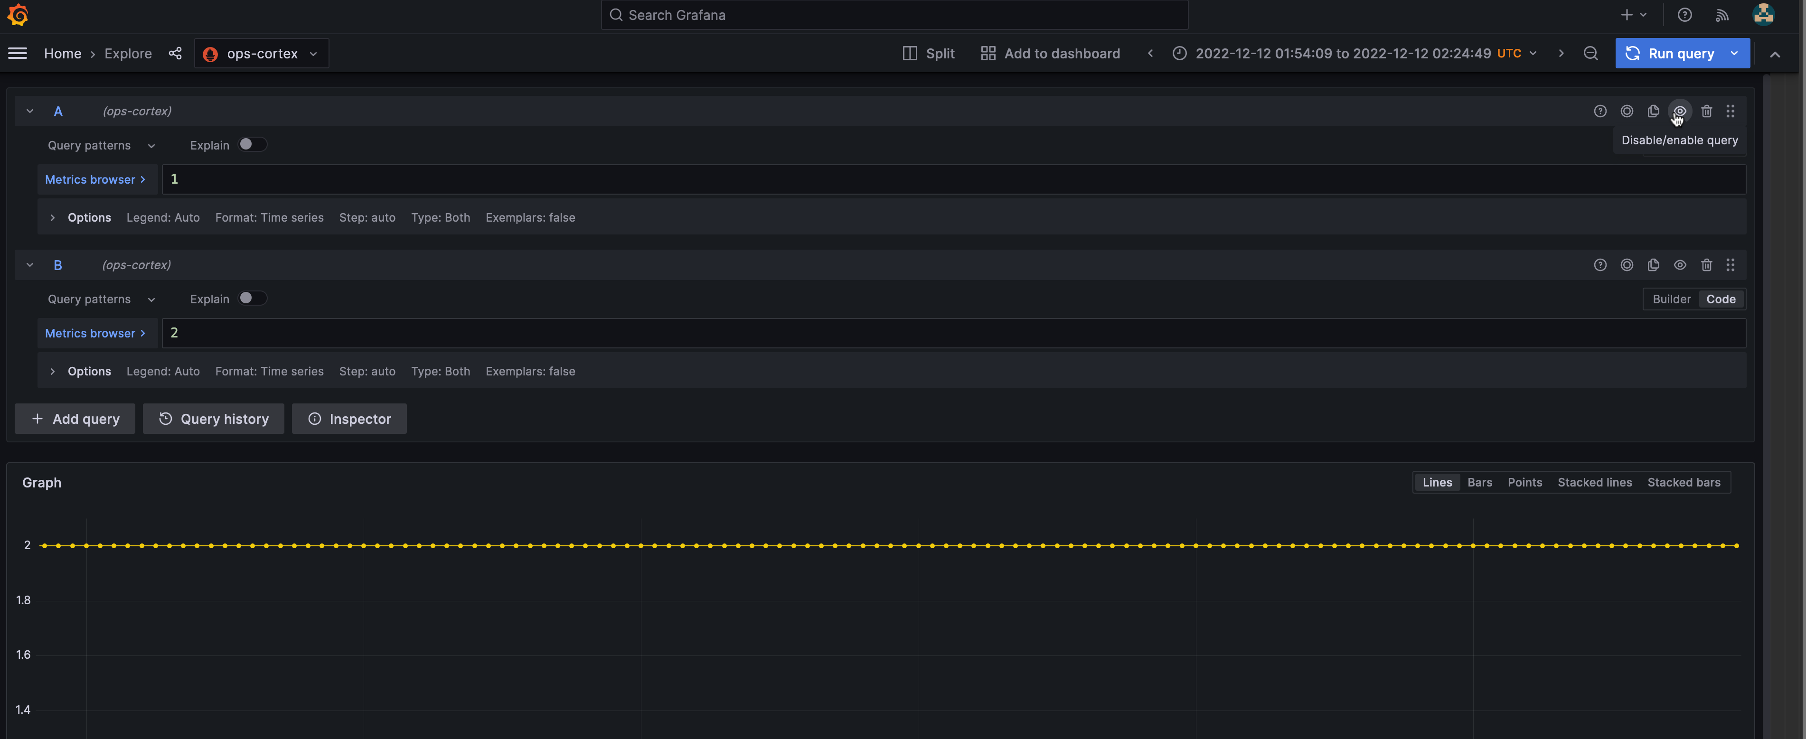Open the help question mark in the top bar
The image size is (1806, 739).
[x=1685, y=15]
